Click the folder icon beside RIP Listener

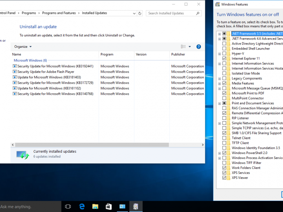pyautogui.click(x=228, y=118)
